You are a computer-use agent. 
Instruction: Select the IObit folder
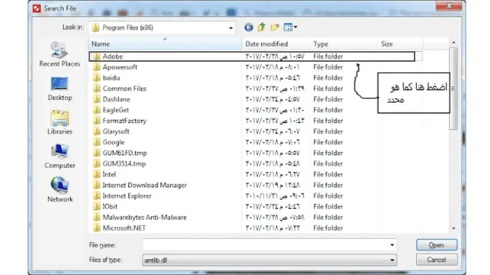coord(110,207)
